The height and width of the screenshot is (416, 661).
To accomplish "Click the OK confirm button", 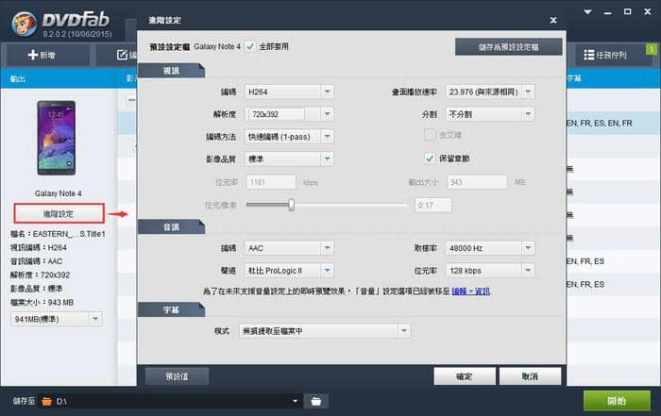I will click(x=465, y=376).
